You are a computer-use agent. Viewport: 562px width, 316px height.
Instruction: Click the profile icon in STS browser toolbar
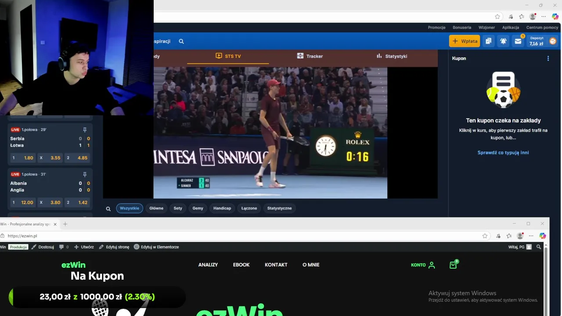pos(533,17)
